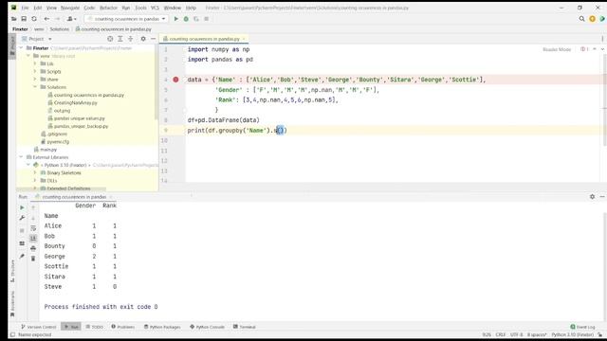Open the Version Control tool window
The width and height of the screenshot is (607, 341).
click(x=39, y=327)
